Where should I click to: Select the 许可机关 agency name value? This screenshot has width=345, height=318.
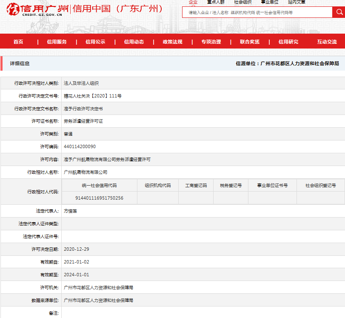[x=98, y=288]
